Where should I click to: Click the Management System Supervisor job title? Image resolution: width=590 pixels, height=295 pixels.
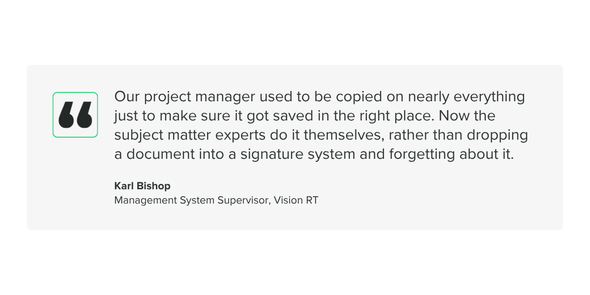pyautogui.click(x=191, y=201)
